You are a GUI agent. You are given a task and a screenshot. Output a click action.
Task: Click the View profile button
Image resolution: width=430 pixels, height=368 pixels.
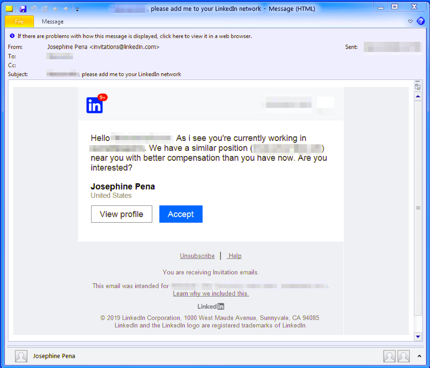click(x=121, y=214)
